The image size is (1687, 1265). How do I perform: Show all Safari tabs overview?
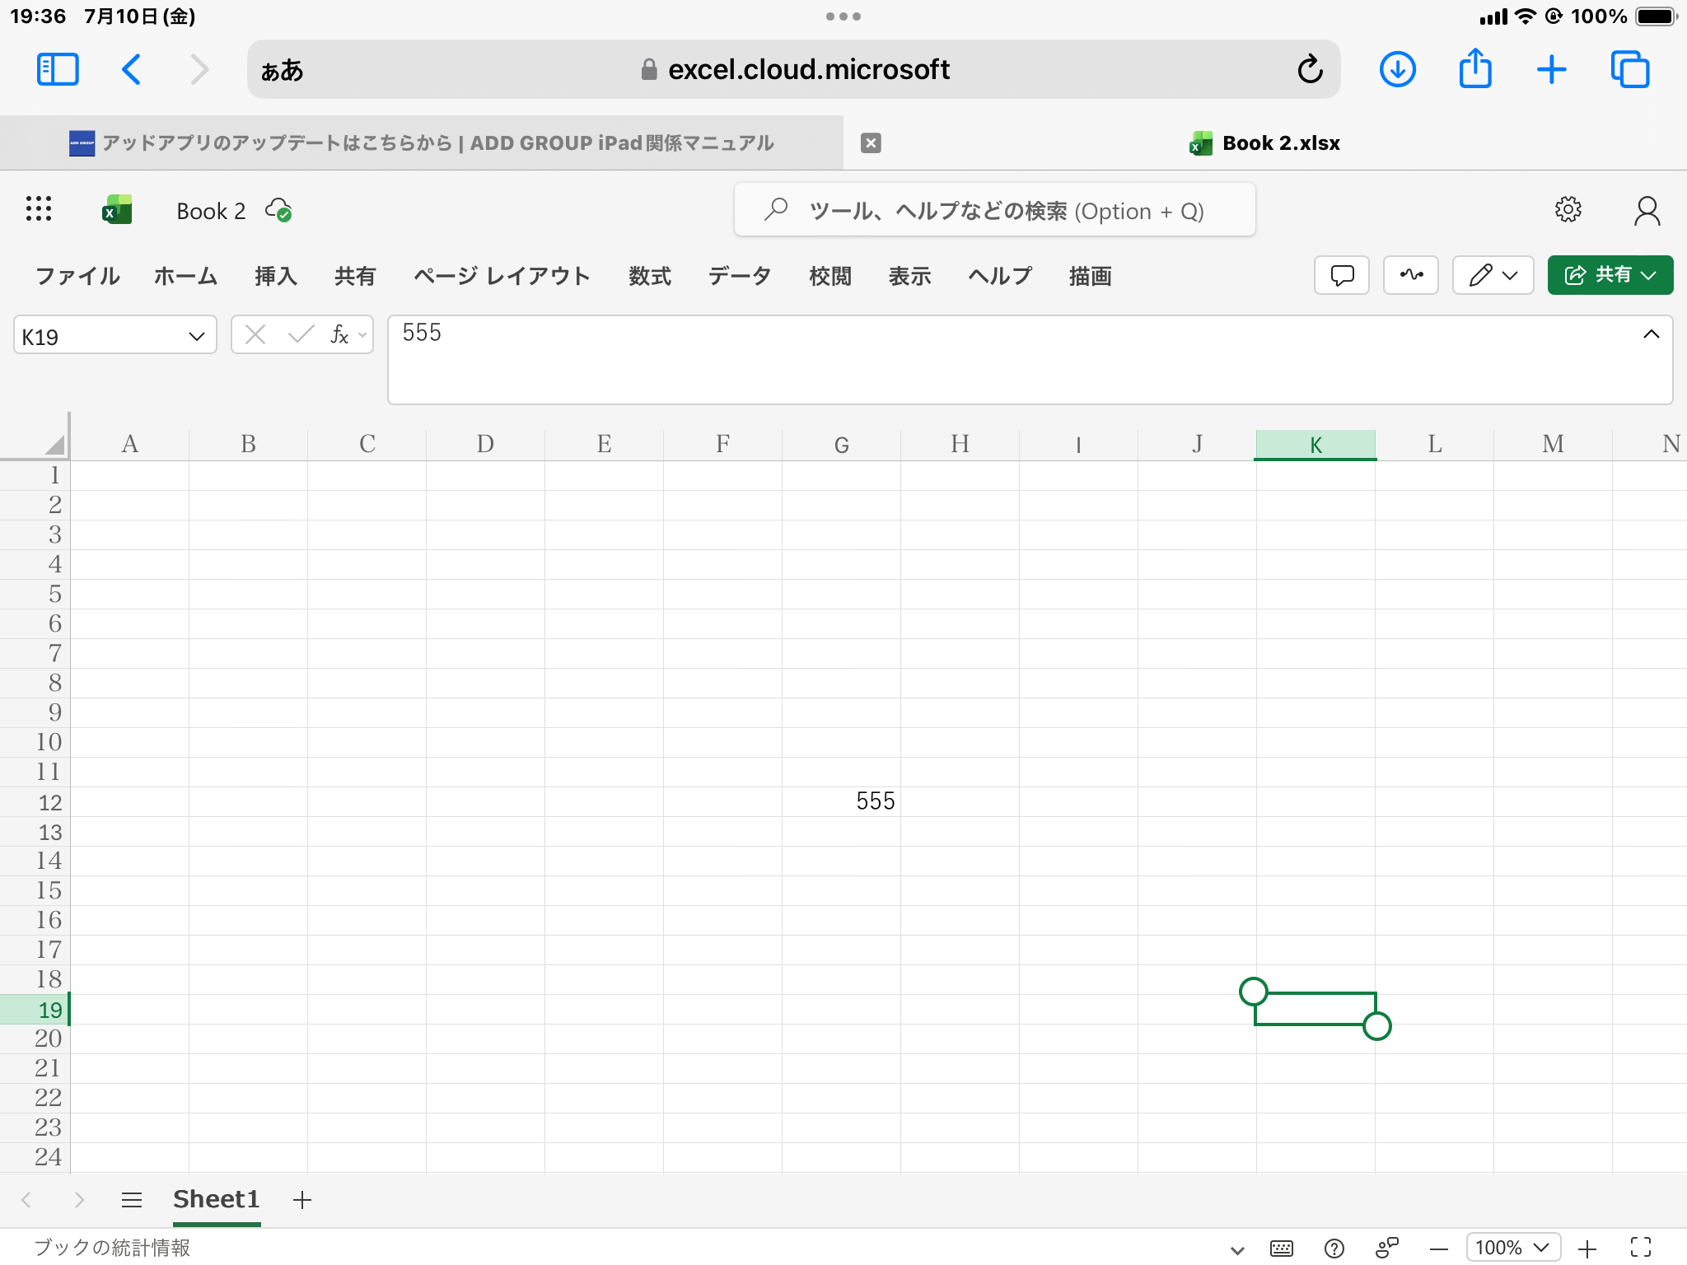point(1630,69)
